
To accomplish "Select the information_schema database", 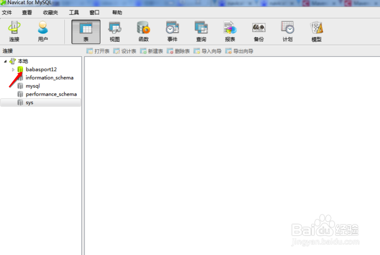I will click(x=49, y=78).
